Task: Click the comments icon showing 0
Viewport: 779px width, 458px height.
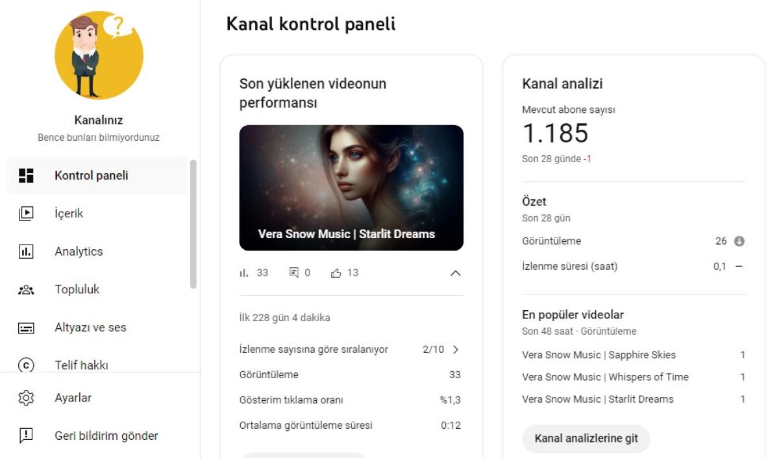Action: click(x=294, y=273)
